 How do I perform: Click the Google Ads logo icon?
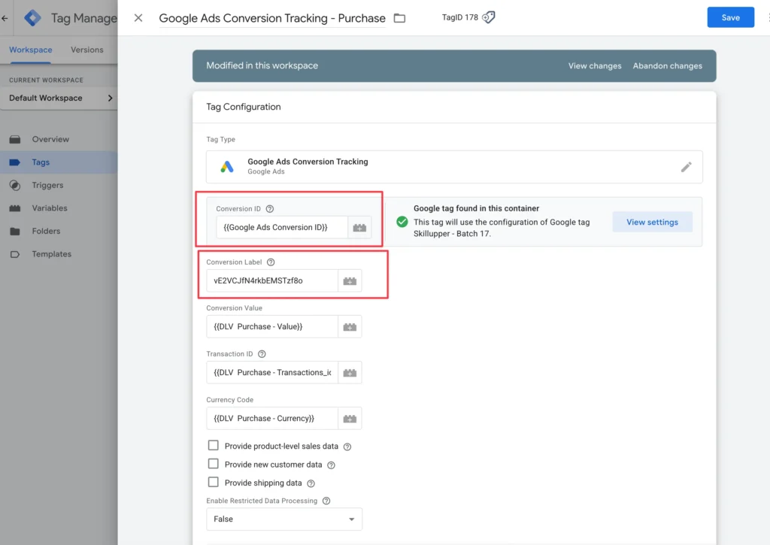point(227,167)
